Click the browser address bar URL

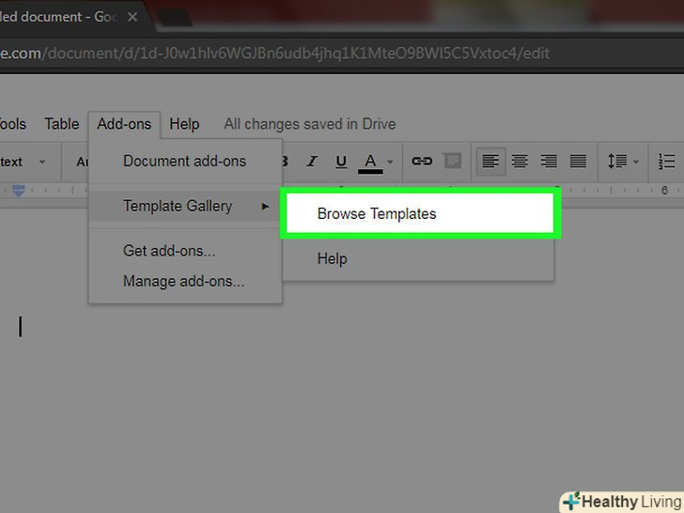coord(274,54)
